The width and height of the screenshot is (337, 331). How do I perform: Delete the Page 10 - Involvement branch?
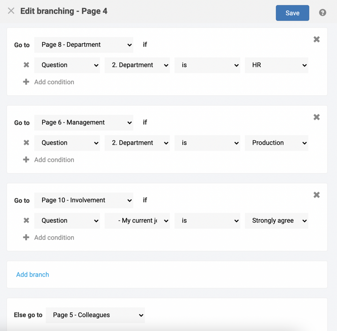[316, 195]
